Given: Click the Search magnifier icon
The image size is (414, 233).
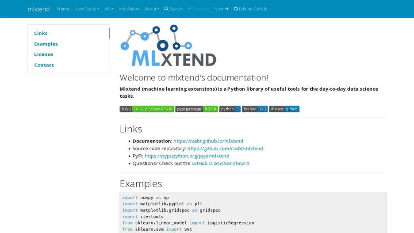Looking at the screenshot, I should (x=166, y=9).
